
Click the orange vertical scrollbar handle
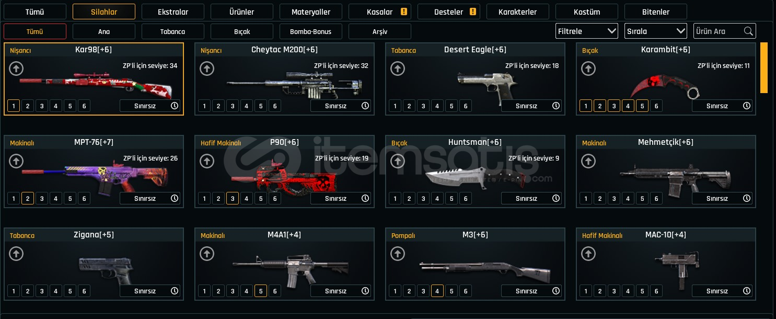(763, 67)
